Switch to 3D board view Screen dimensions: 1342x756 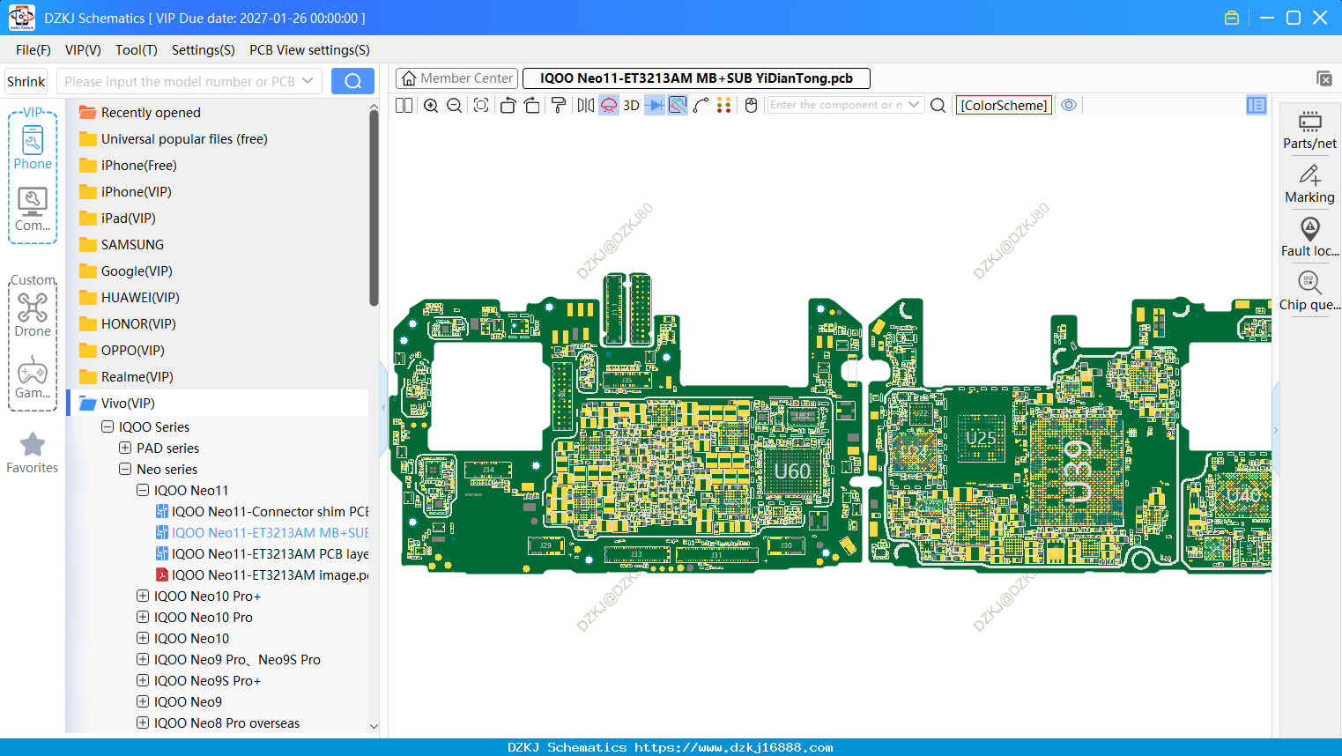631,105
